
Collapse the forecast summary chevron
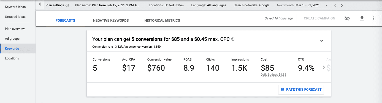pos(322,41)
